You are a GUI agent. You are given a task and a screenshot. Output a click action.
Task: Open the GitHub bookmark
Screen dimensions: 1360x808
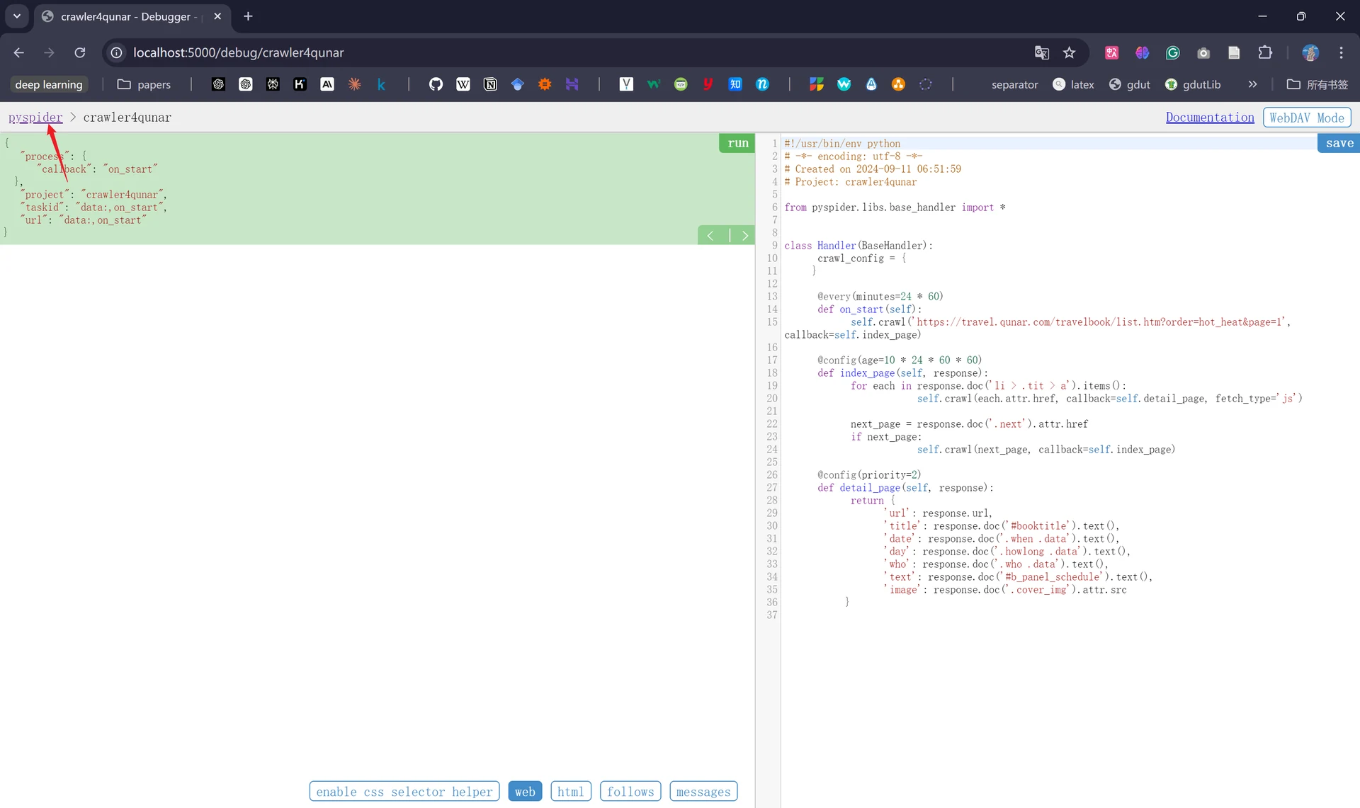coord(436,84)
